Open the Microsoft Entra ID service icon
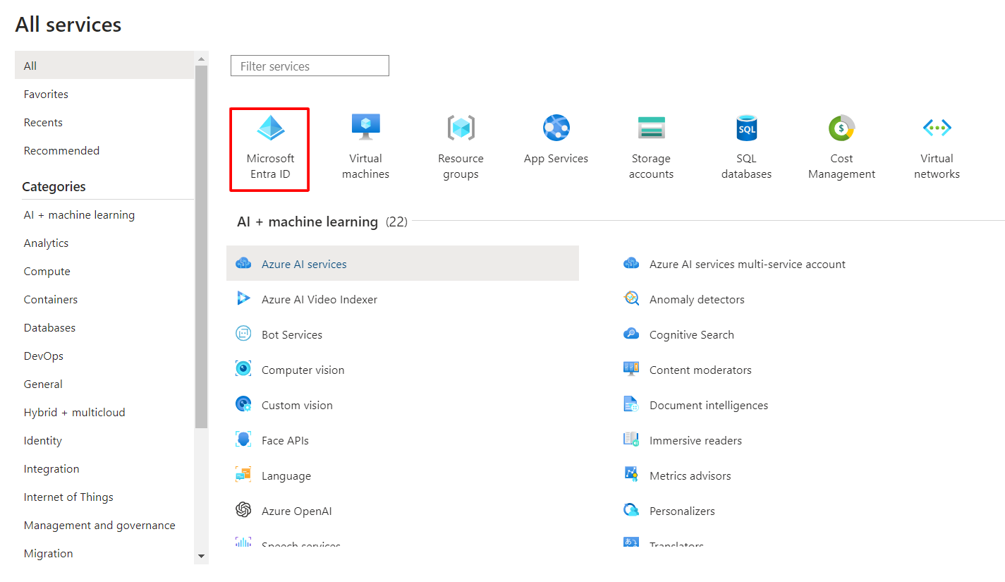Screen dimensions: 1005x582 point(270,128)
